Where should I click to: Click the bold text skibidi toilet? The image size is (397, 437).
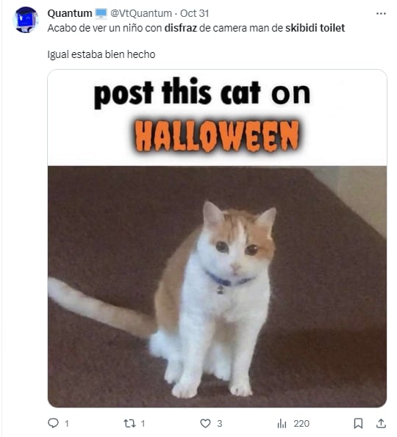coord(315,28)
